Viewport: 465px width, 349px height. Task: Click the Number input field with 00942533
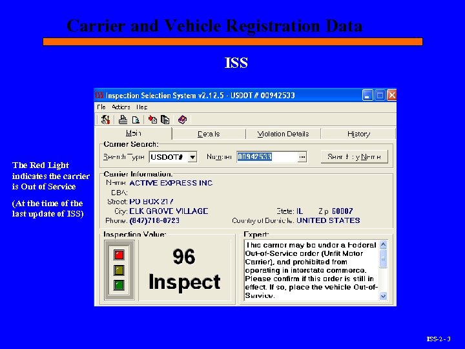pyautogui.click(x=267, y=156)
